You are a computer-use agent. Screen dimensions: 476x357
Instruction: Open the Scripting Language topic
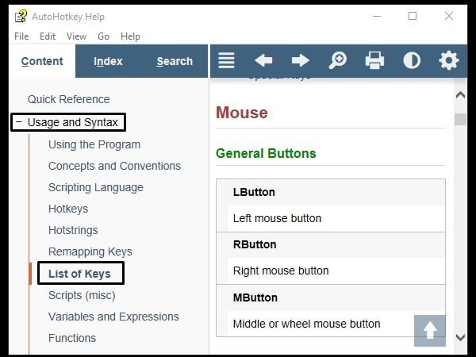click(x=96, y=187)
